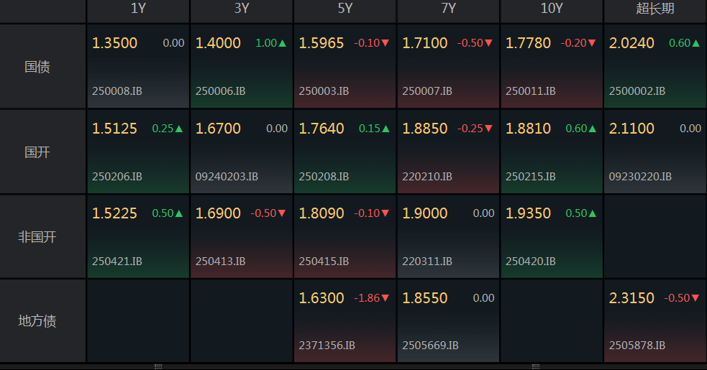Click the down arrow beside 1.8850 yield

point(488,129)
